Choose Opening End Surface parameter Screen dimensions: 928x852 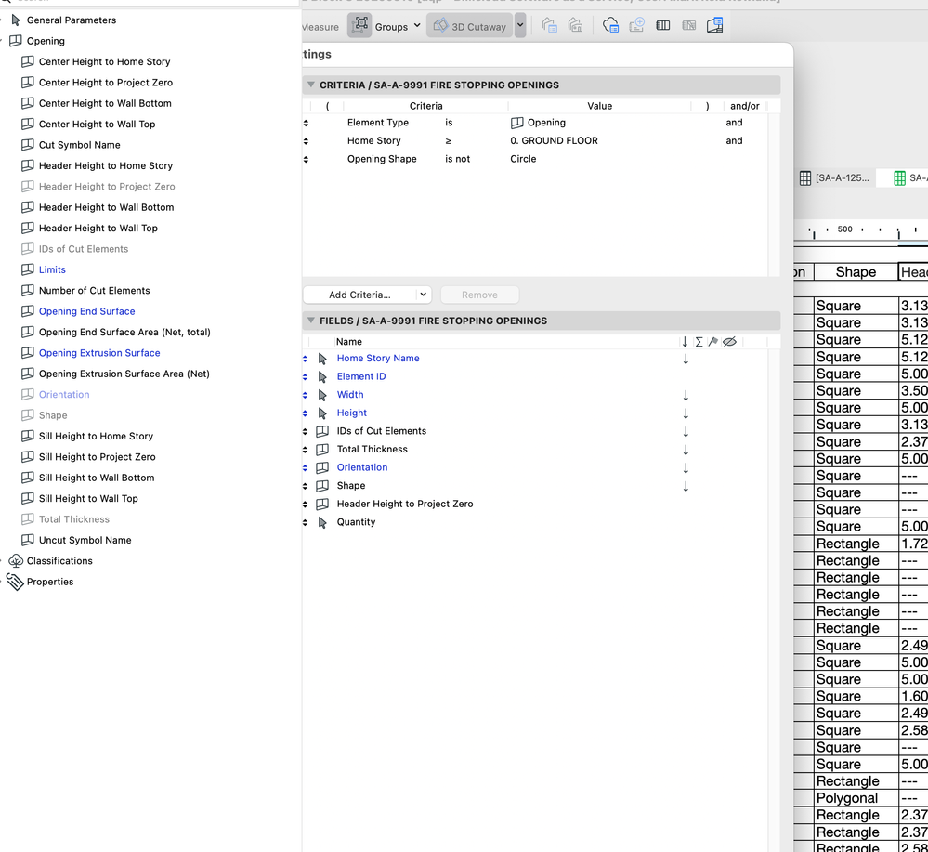[86, 311]
